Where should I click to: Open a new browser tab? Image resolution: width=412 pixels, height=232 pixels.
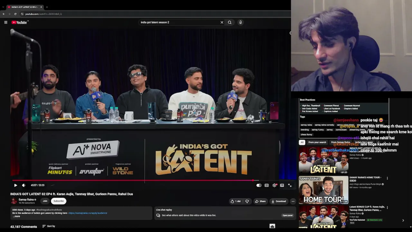pyautogui.click(x=47, y=7)
